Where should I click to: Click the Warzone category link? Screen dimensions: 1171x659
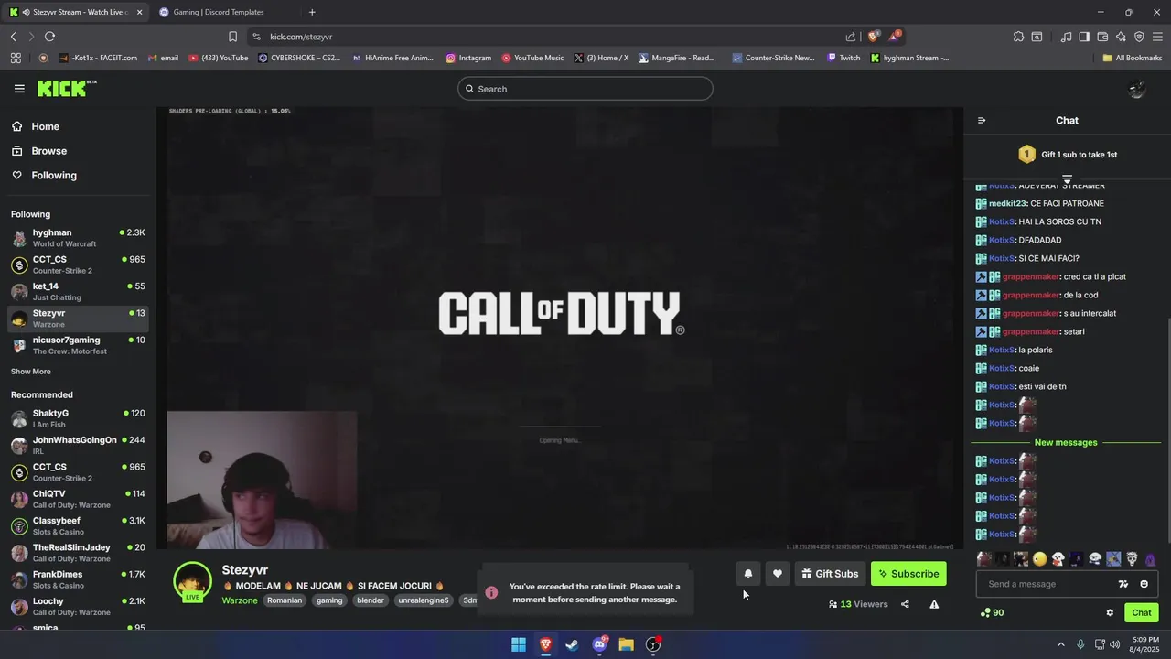pyautogui.click(x=240, y=600)
